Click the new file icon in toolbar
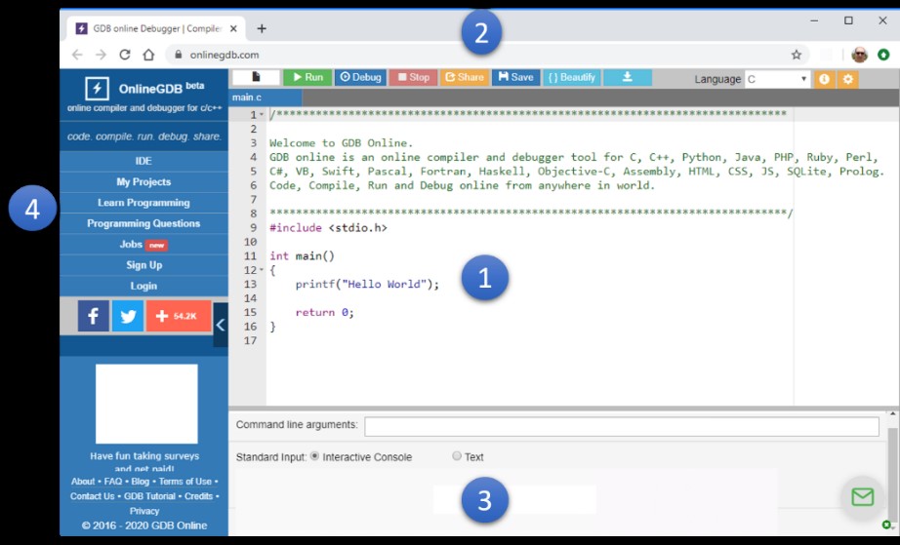This screenshot has width=900, height=545. click(x=256, y=77)
